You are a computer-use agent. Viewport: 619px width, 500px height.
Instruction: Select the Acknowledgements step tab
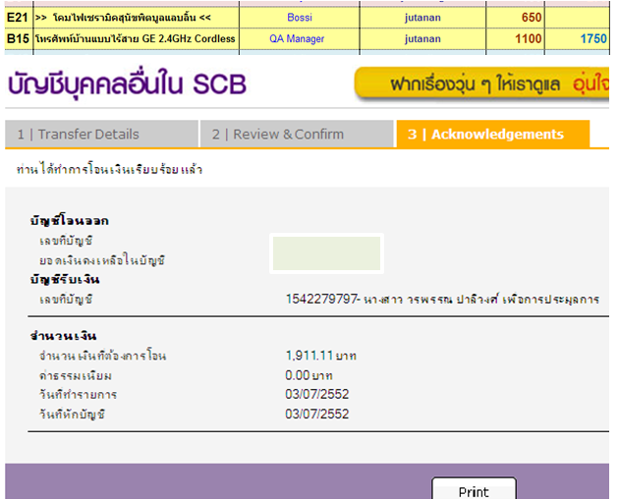[x=493, y=135]
